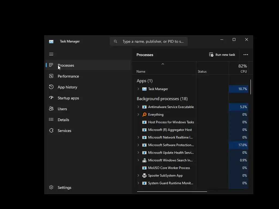Select the Microsoft Network Realtime icon
This screenshot has width=279, height=209.
[x=144, y=137]
